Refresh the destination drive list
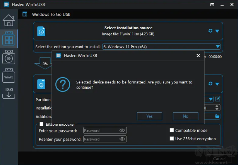Viewport: 238px width, 165px height. coord(210,83)
